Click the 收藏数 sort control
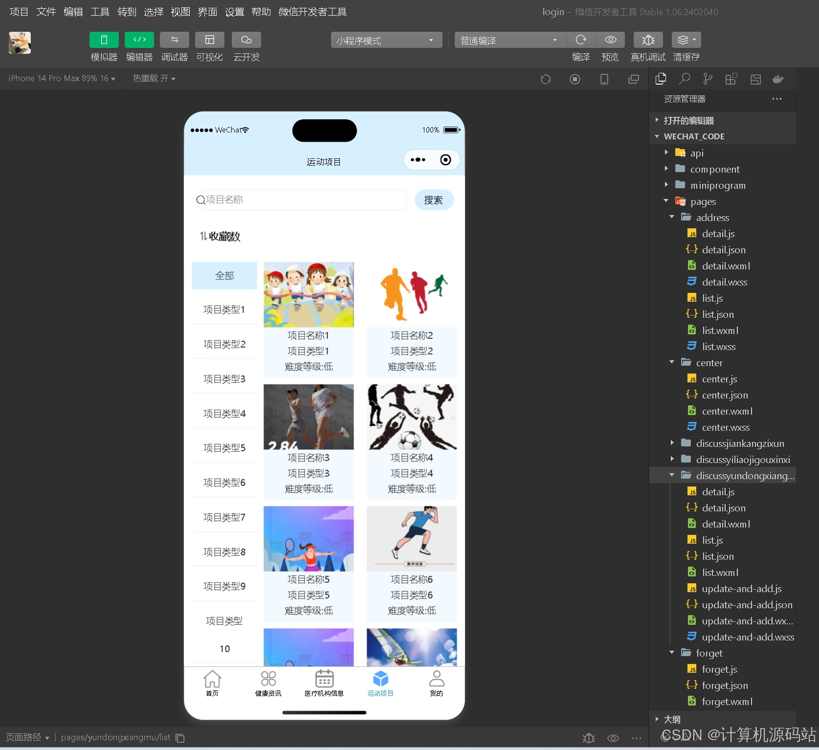Viewport: 819px width, 750px height. point(220,237)
